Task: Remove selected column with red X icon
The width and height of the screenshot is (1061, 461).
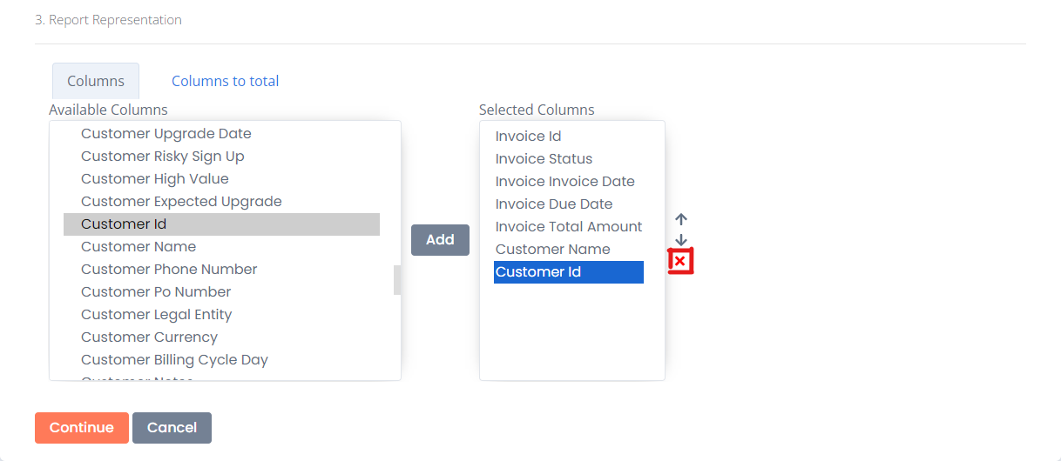Action: pyautogui.click(x=680, y=261)
